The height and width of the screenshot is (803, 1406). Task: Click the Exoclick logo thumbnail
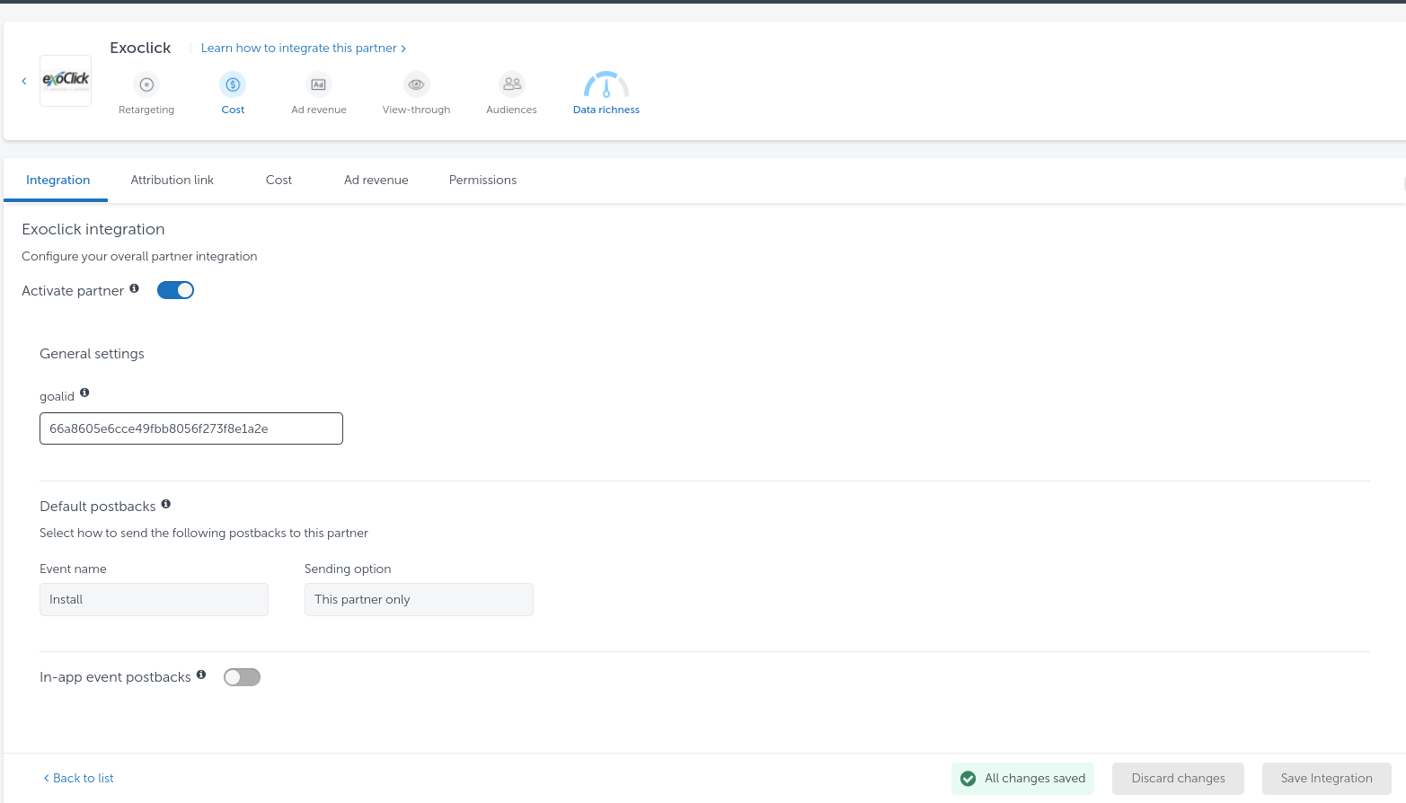[x=66, y=81]
